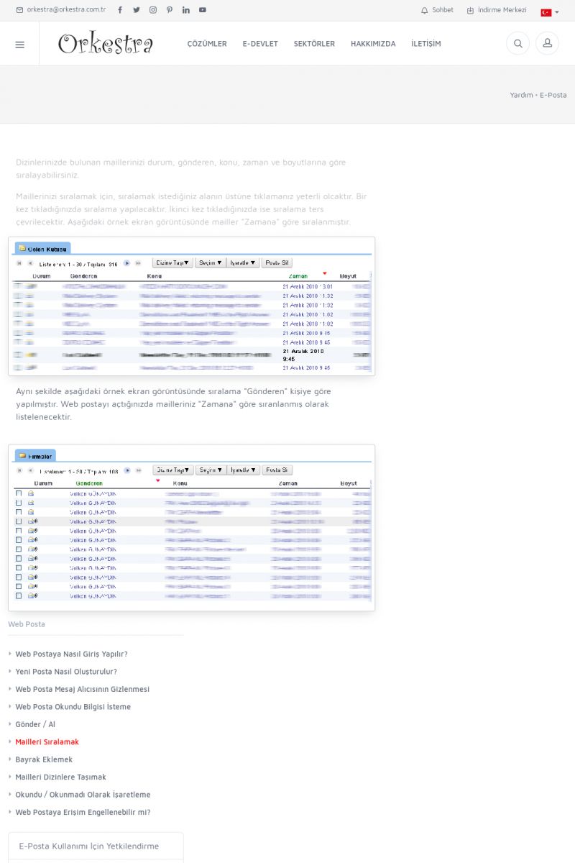Click the Orkestra logo

106,44
